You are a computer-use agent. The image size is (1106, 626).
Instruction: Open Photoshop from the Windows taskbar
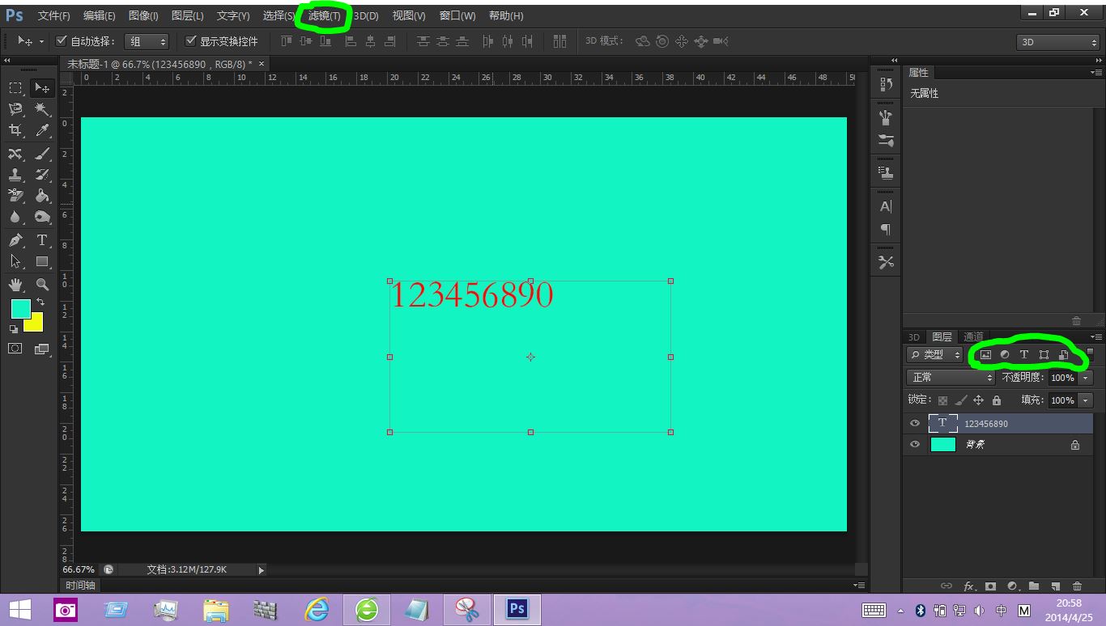click(517, 609)
